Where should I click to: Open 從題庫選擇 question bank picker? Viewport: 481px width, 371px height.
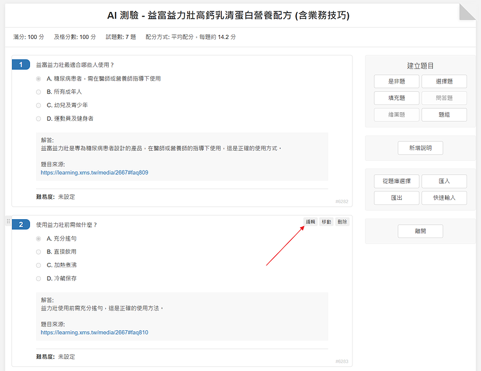click(396, 181)
